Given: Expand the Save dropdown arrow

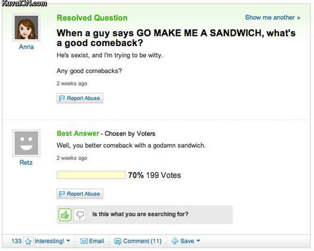Looking at the screenshot, I should [198, 241].
